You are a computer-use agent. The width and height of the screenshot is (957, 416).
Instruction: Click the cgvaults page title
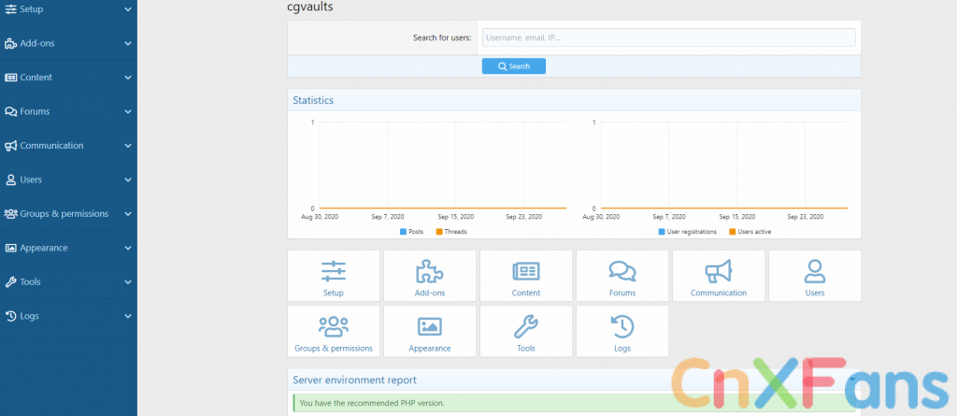[x=310, y=7]
